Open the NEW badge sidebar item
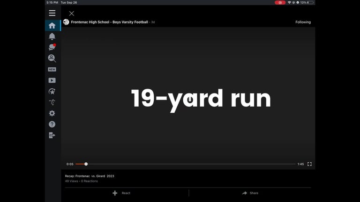This screenshot has height=202, width=360. point(52,69)
